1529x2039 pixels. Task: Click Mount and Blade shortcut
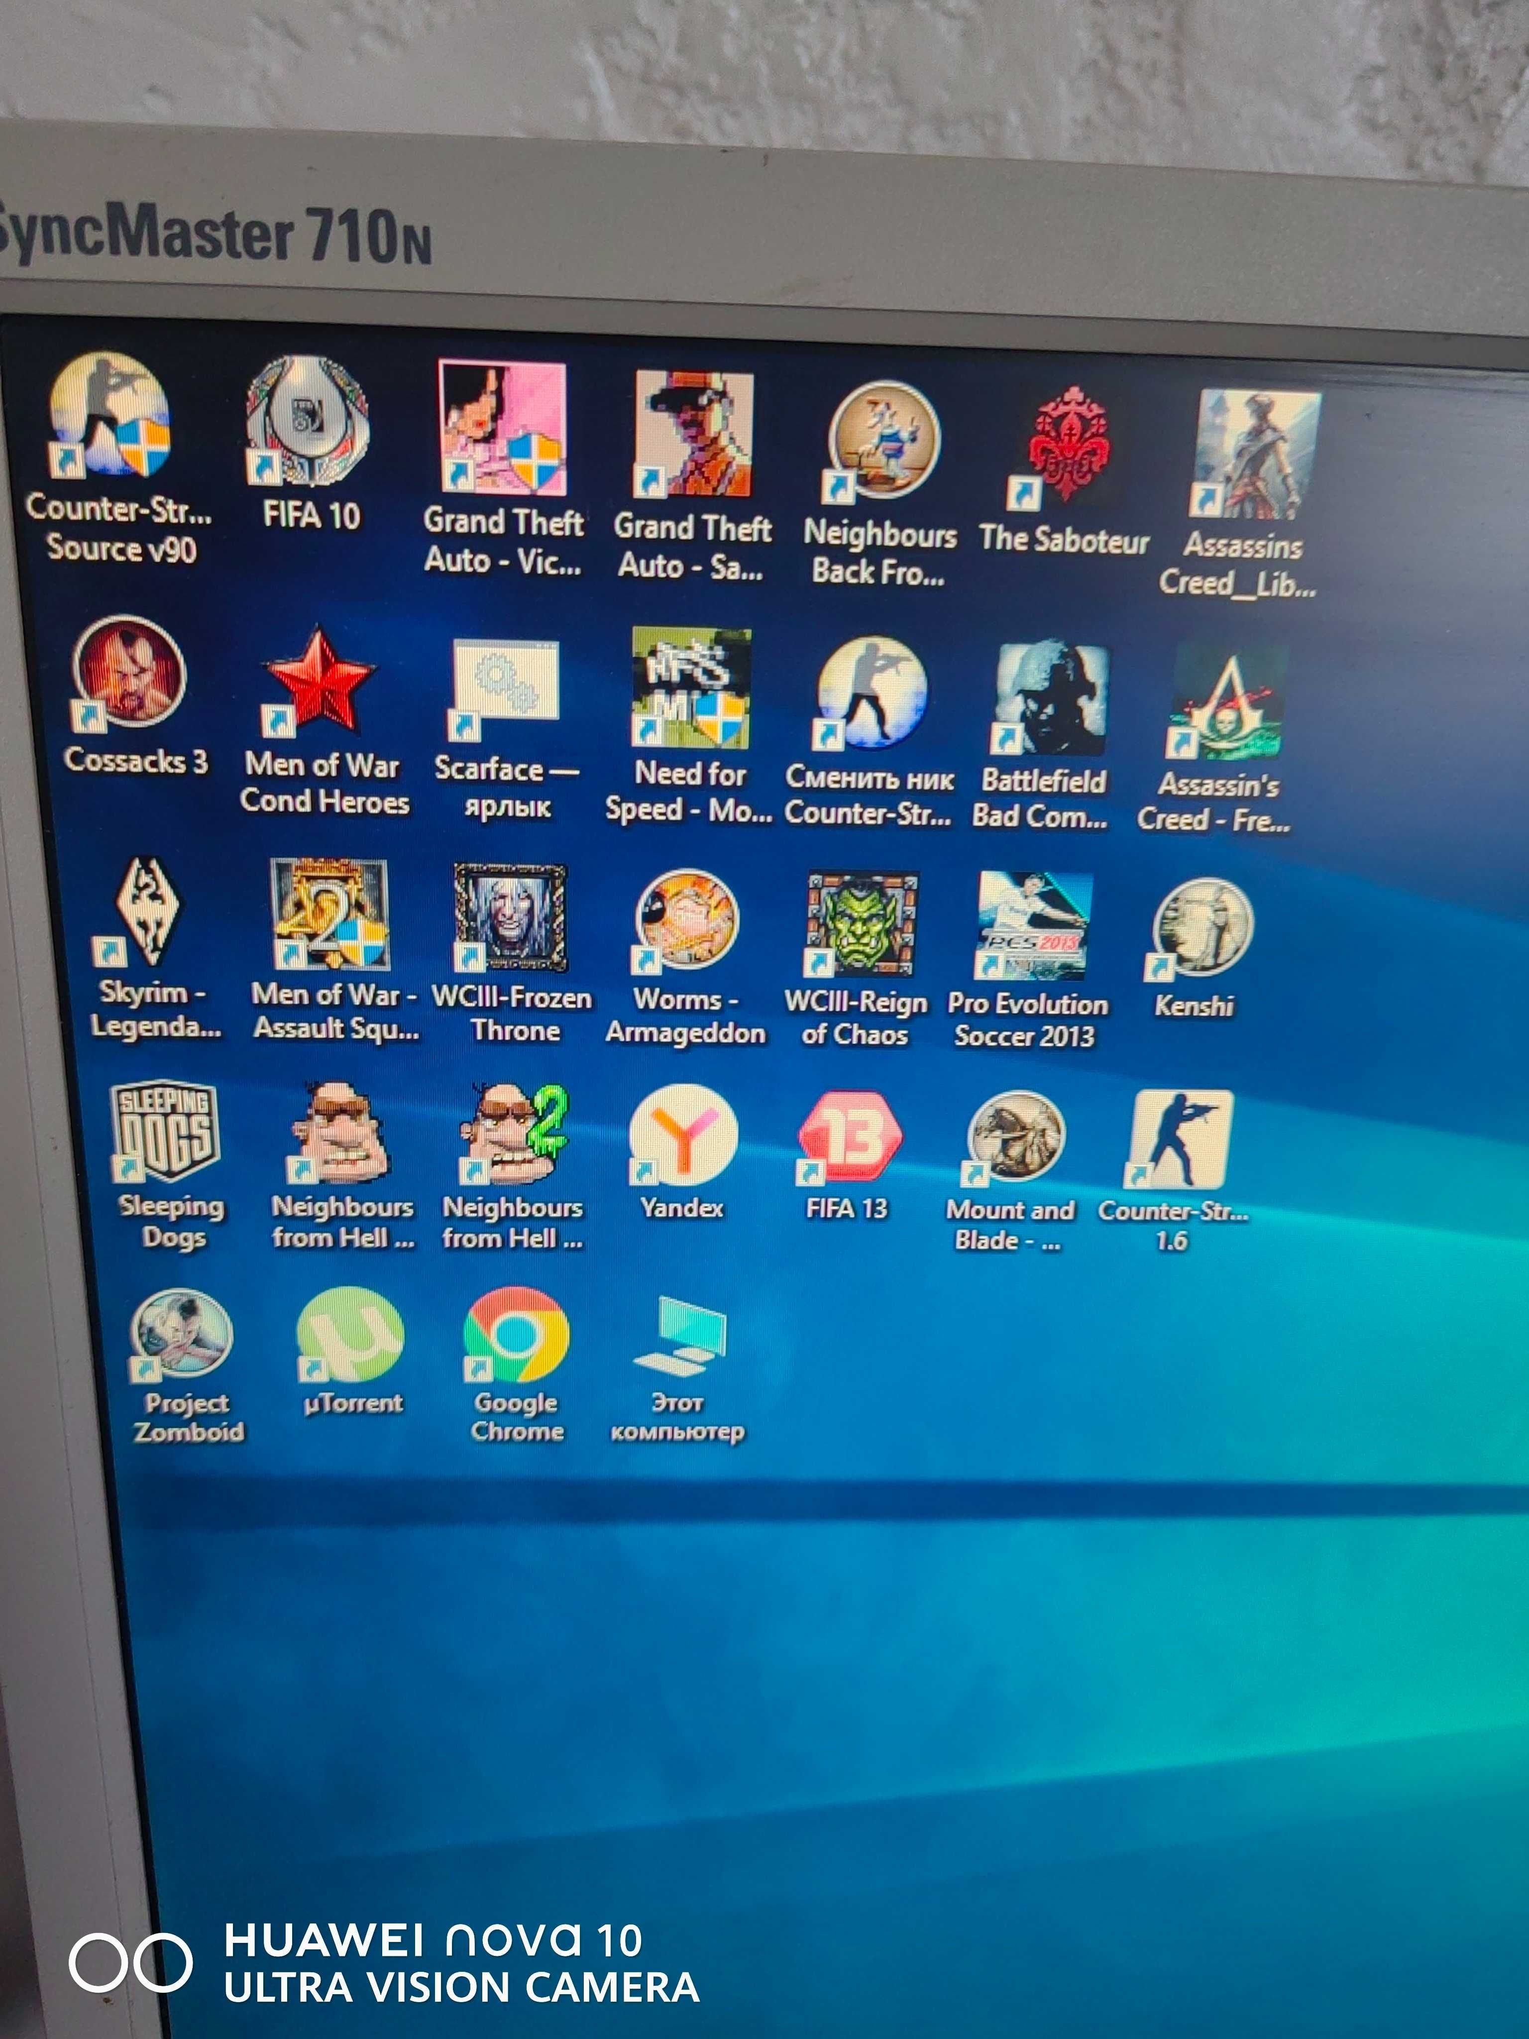[x=1014, y=1139]
